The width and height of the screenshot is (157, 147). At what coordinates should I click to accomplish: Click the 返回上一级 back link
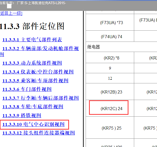(11, 14)
